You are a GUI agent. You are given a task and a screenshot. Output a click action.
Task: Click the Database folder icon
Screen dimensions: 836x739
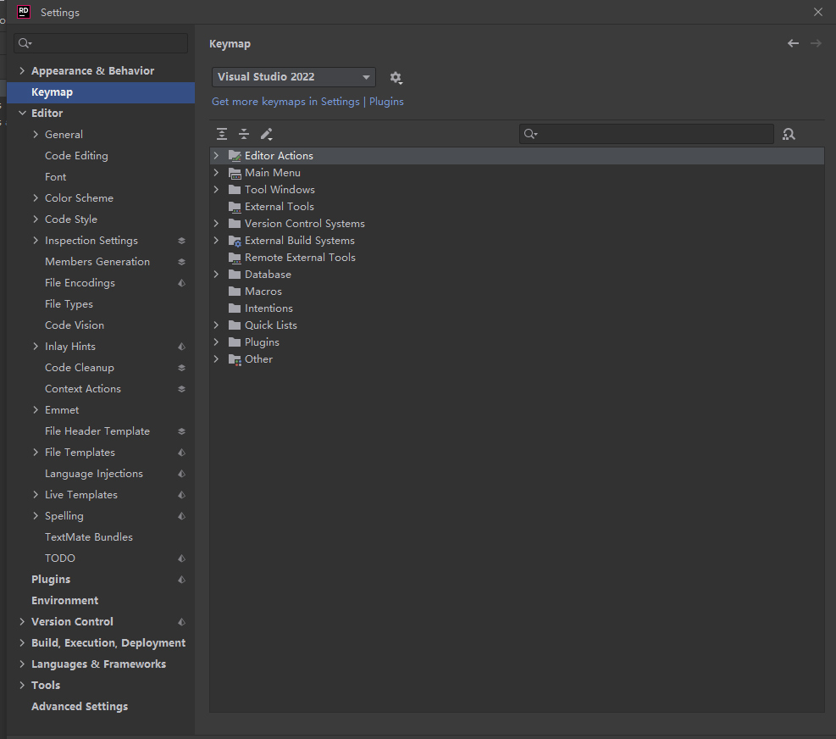(235, 274)
